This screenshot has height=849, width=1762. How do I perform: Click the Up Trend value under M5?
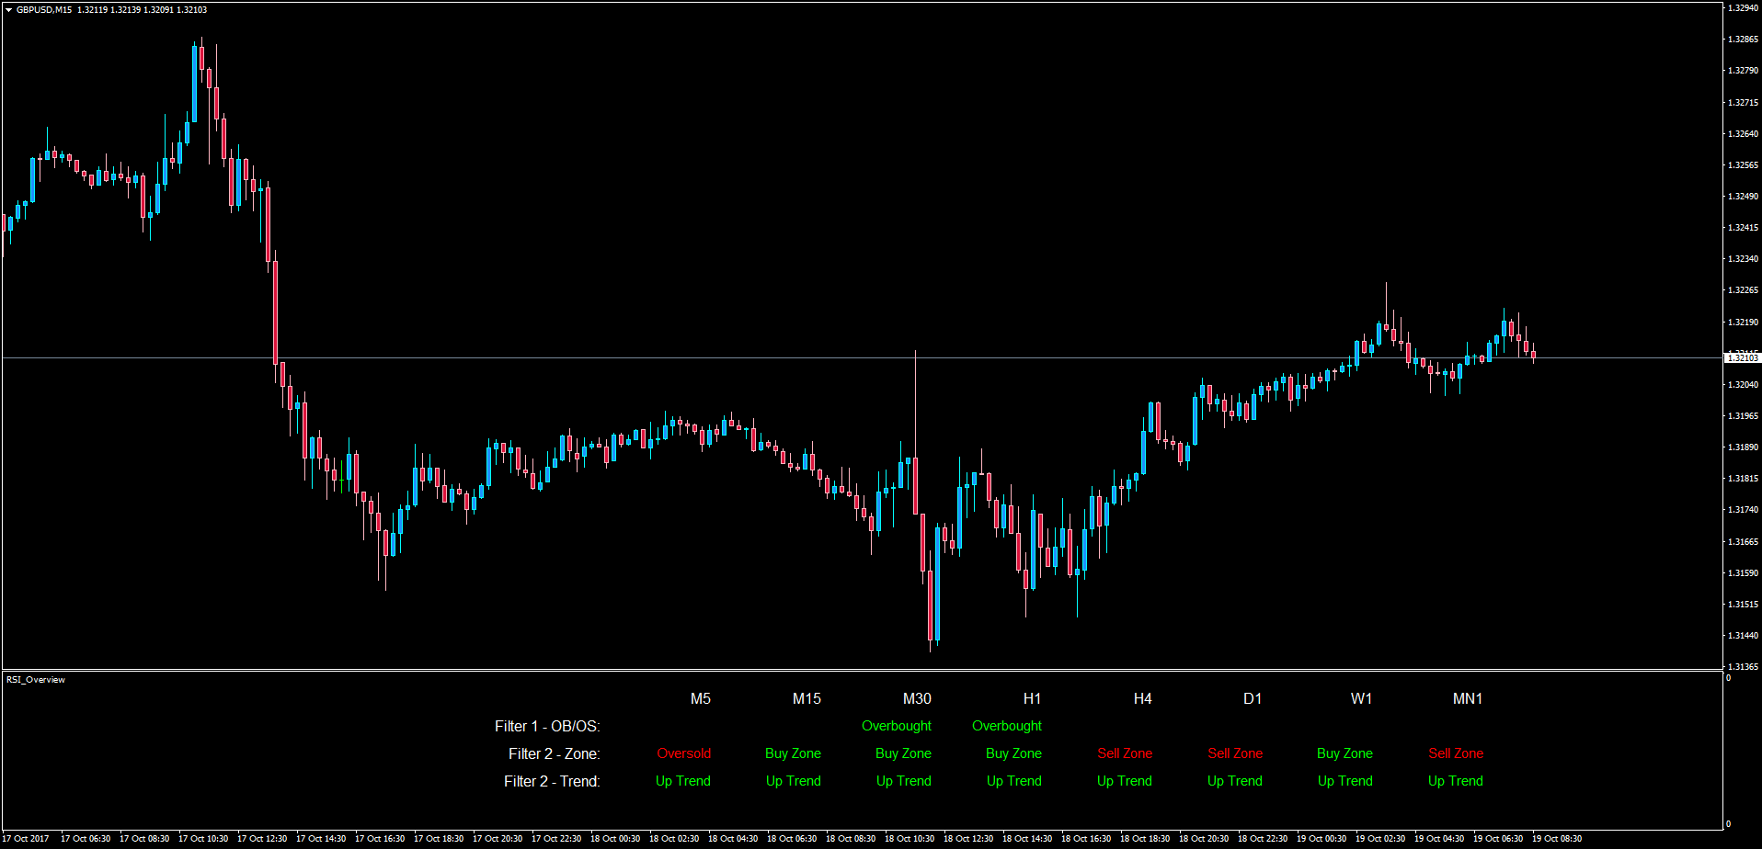point(683,781)
